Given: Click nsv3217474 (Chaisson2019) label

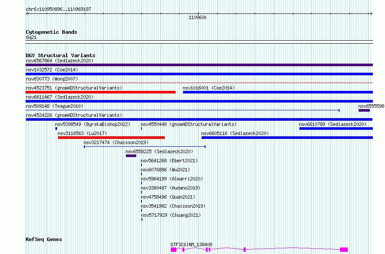Looking at the screenshot, I should coord(116,142).
